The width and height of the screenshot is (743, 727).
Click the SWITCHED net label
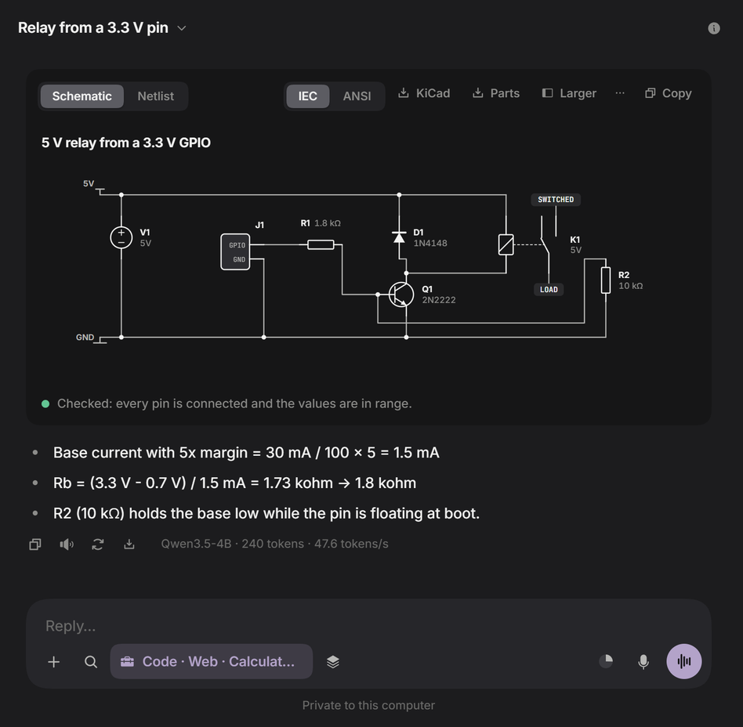[x=556, y=200]
